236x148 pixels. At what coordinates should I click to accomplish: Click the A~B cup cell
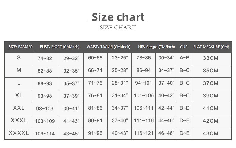point(185,58)
